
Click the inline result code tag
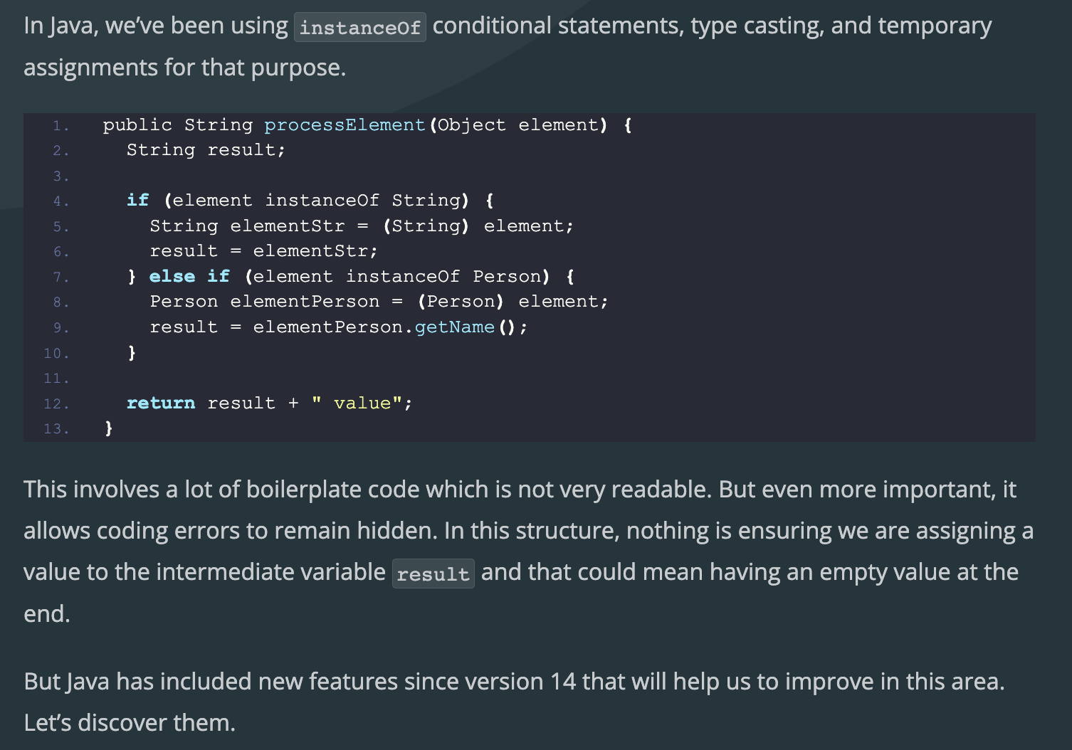(x=433, y=574)
